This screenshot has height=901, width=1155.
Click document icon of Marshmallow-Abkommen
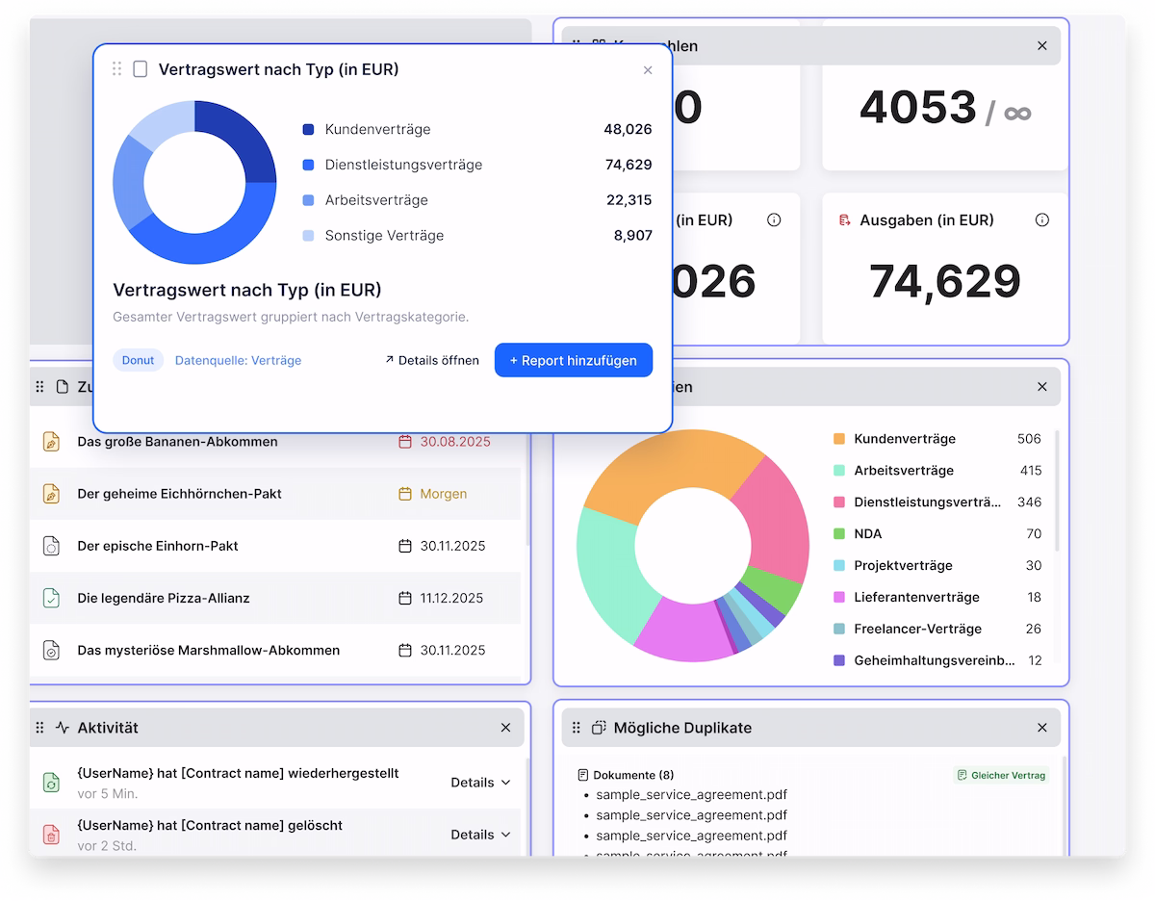51,650
